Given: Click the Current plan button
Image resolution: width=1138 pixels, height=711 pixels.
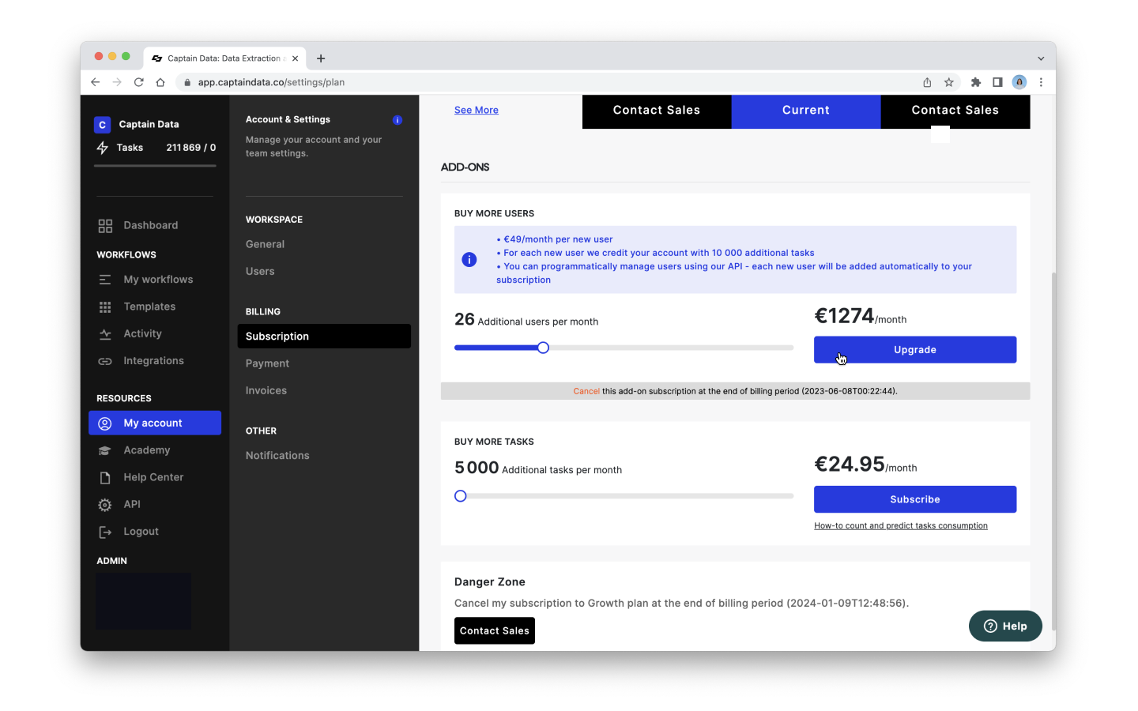Looking at the screenshot, I should (x=806, y=111).
